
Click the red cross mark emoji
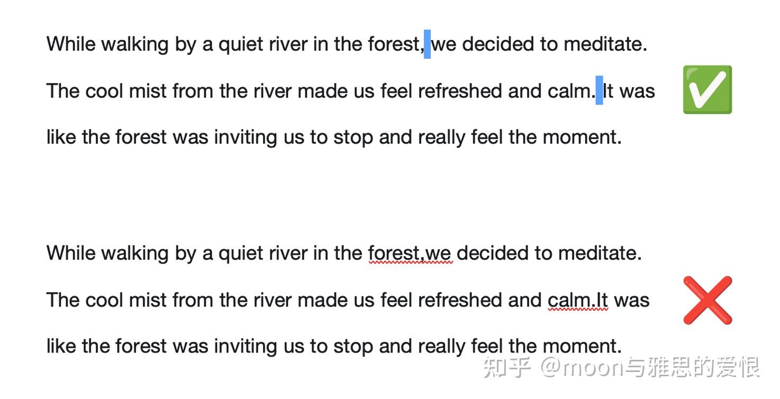tap(708, 300)
